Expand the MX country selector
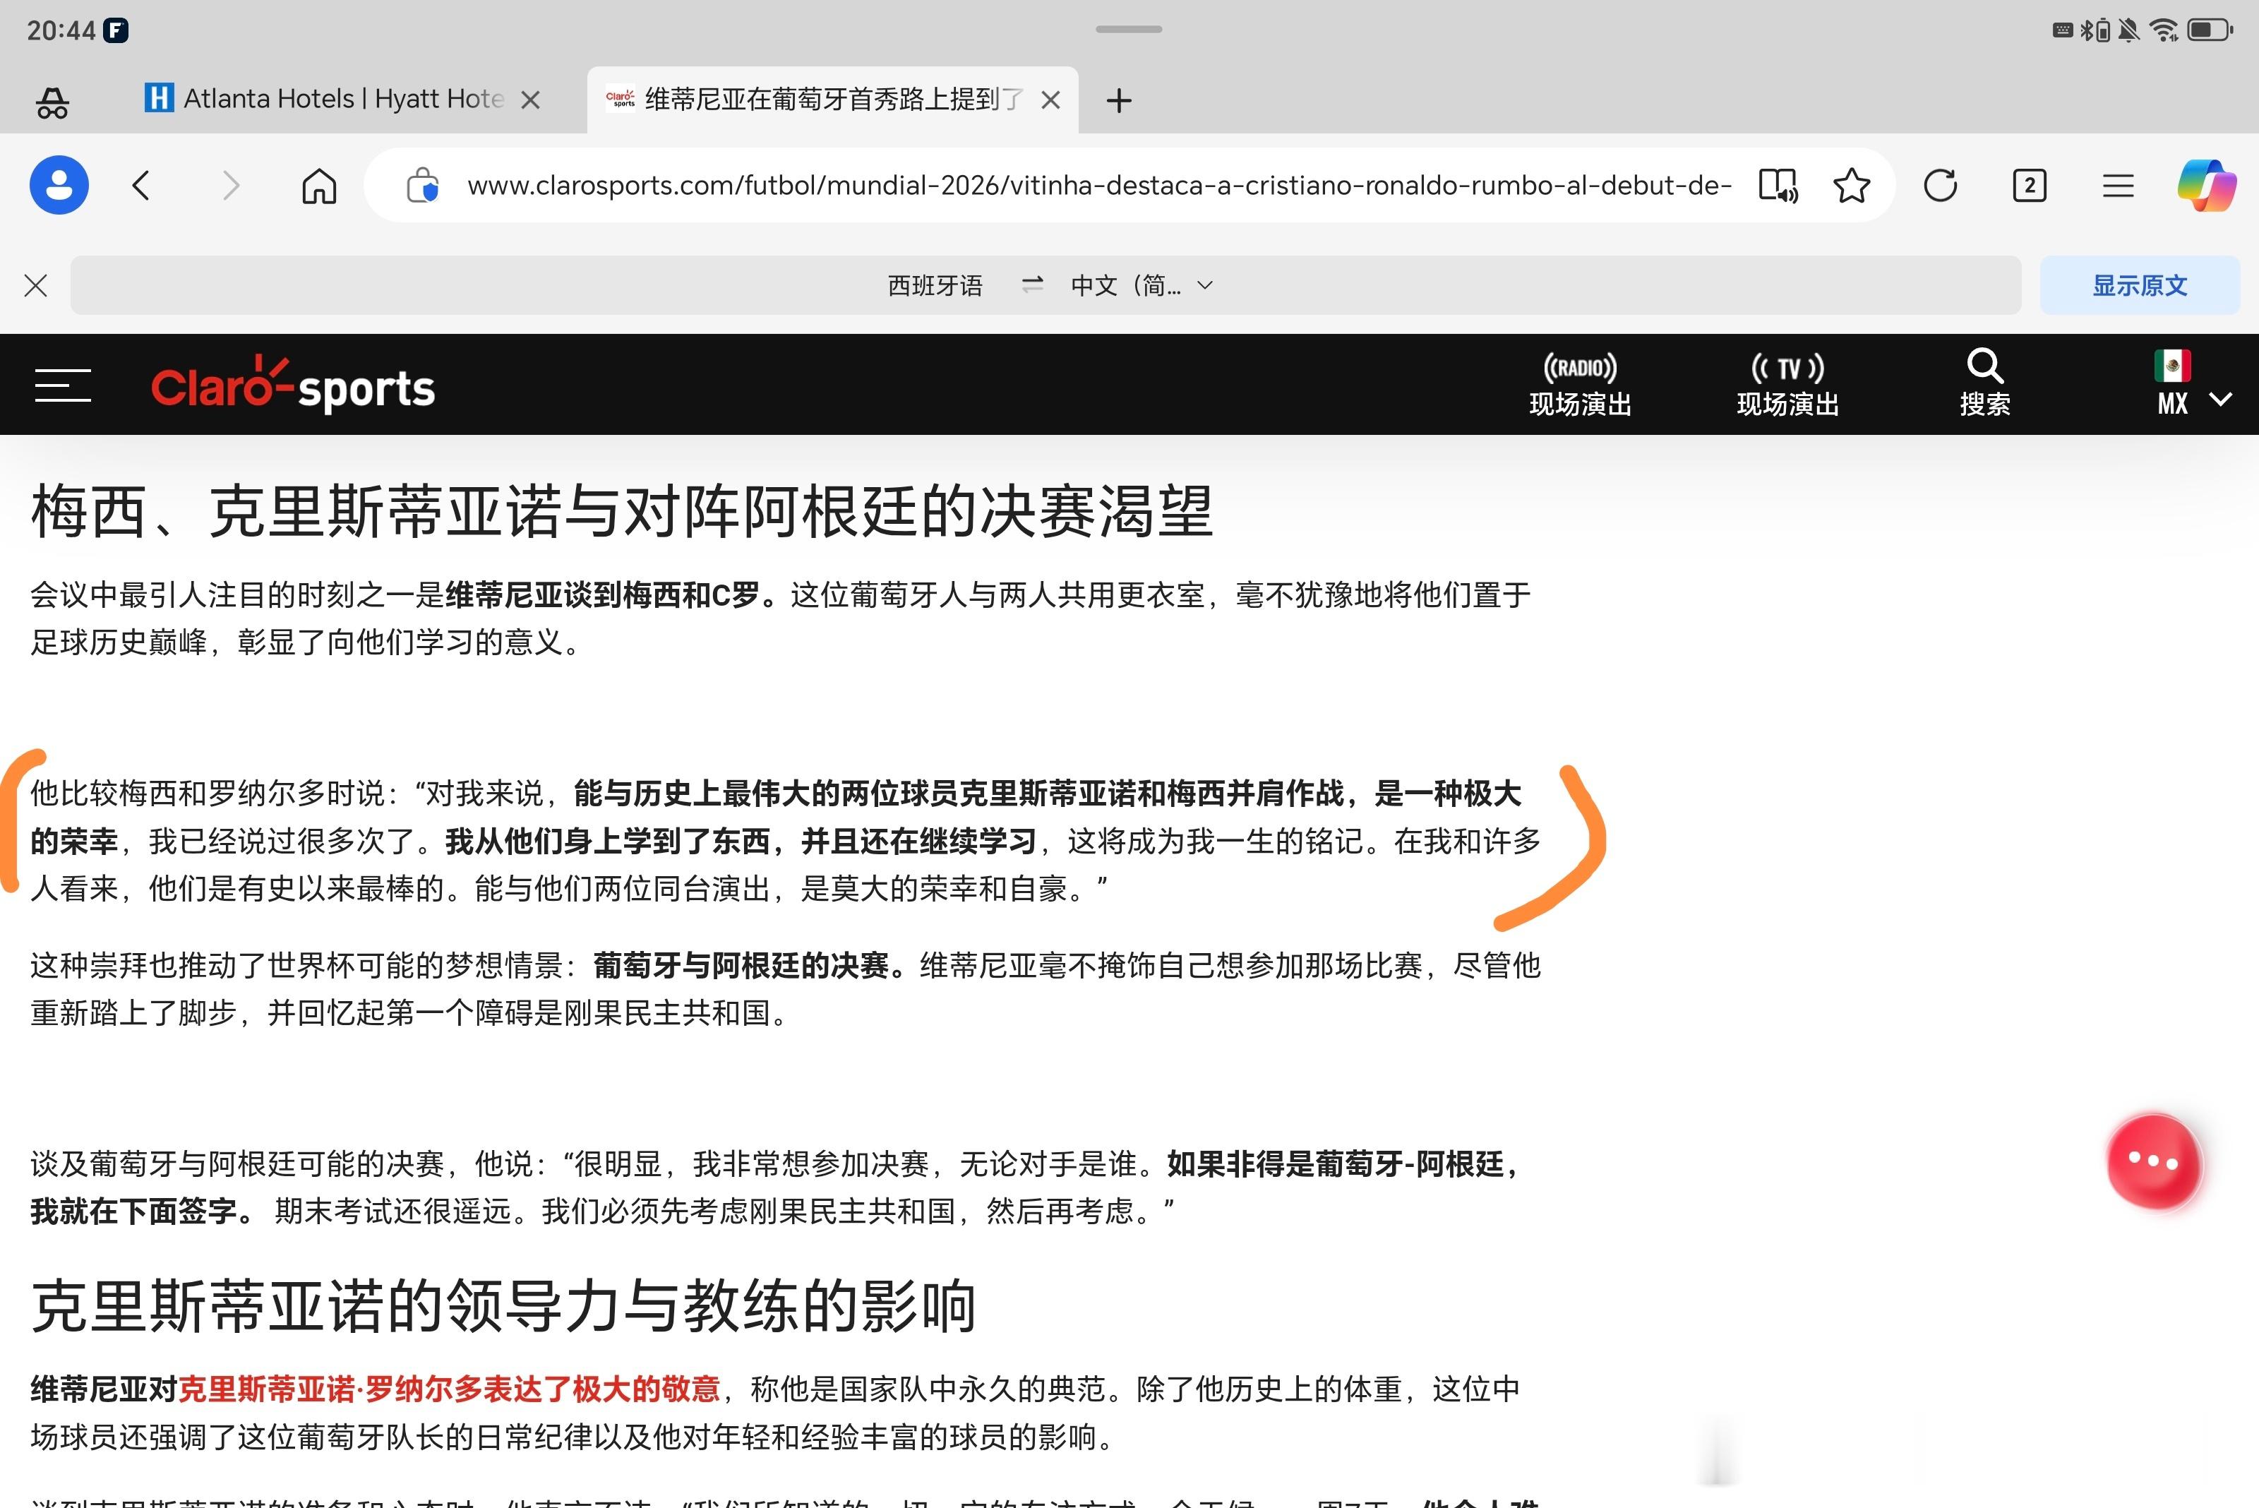Screen dimensions: 2259x1508 [2193, 402]
